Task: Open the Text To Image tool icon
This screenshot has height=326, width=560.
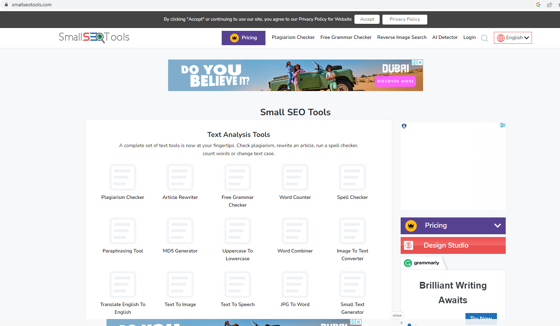Action: 180,284
